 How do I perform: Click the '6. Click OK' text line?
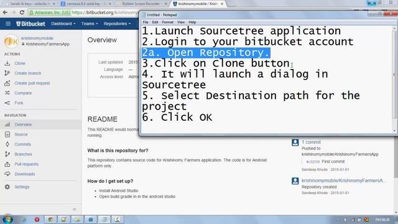pos(177,118)
